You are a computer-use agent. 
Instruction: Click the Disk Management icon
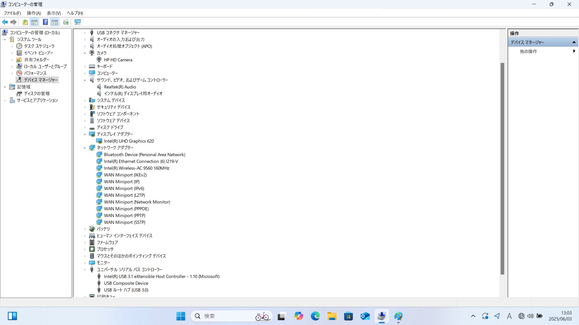pyautogui.click(x=19, y=94)
